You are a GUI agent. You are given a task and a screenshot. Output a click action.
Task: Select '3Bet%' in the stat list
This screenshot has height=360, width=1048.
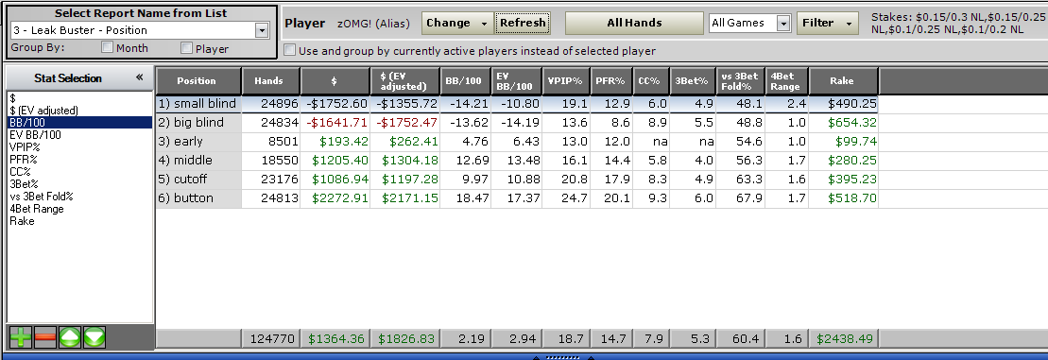point(80,183)
